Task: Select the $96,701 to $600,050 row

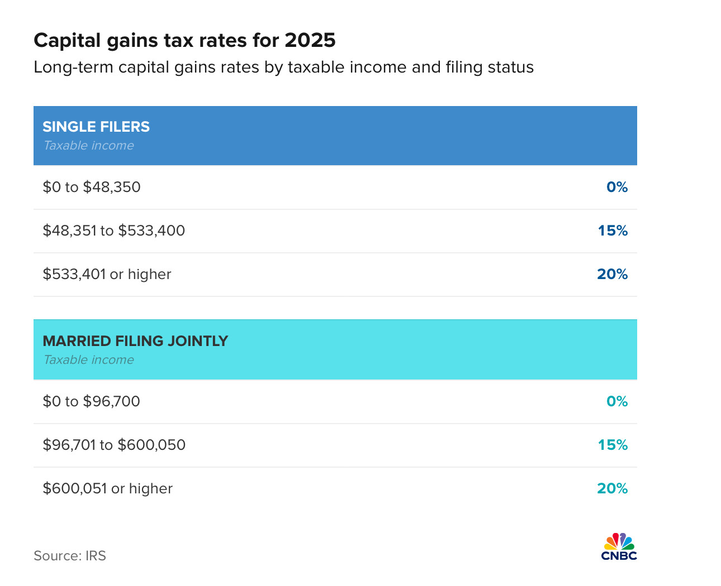Action: (x=114, y=445)
